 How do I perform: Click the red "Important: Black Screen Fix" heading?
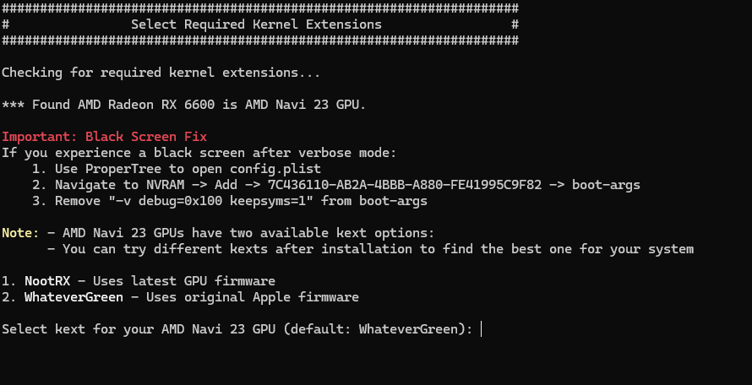coord(104,137)
